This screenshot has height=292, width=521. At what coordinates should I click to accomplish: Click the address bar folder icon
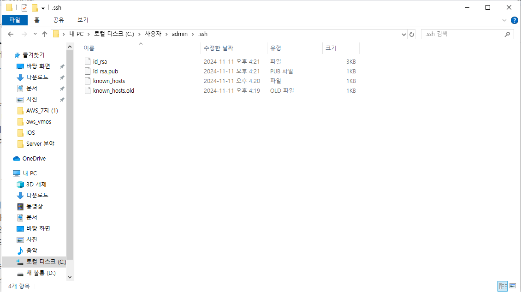click(x=56, y=34)
